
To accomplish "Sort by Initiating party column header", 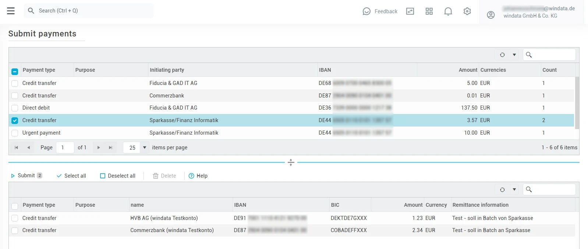I will click(167, 70).
